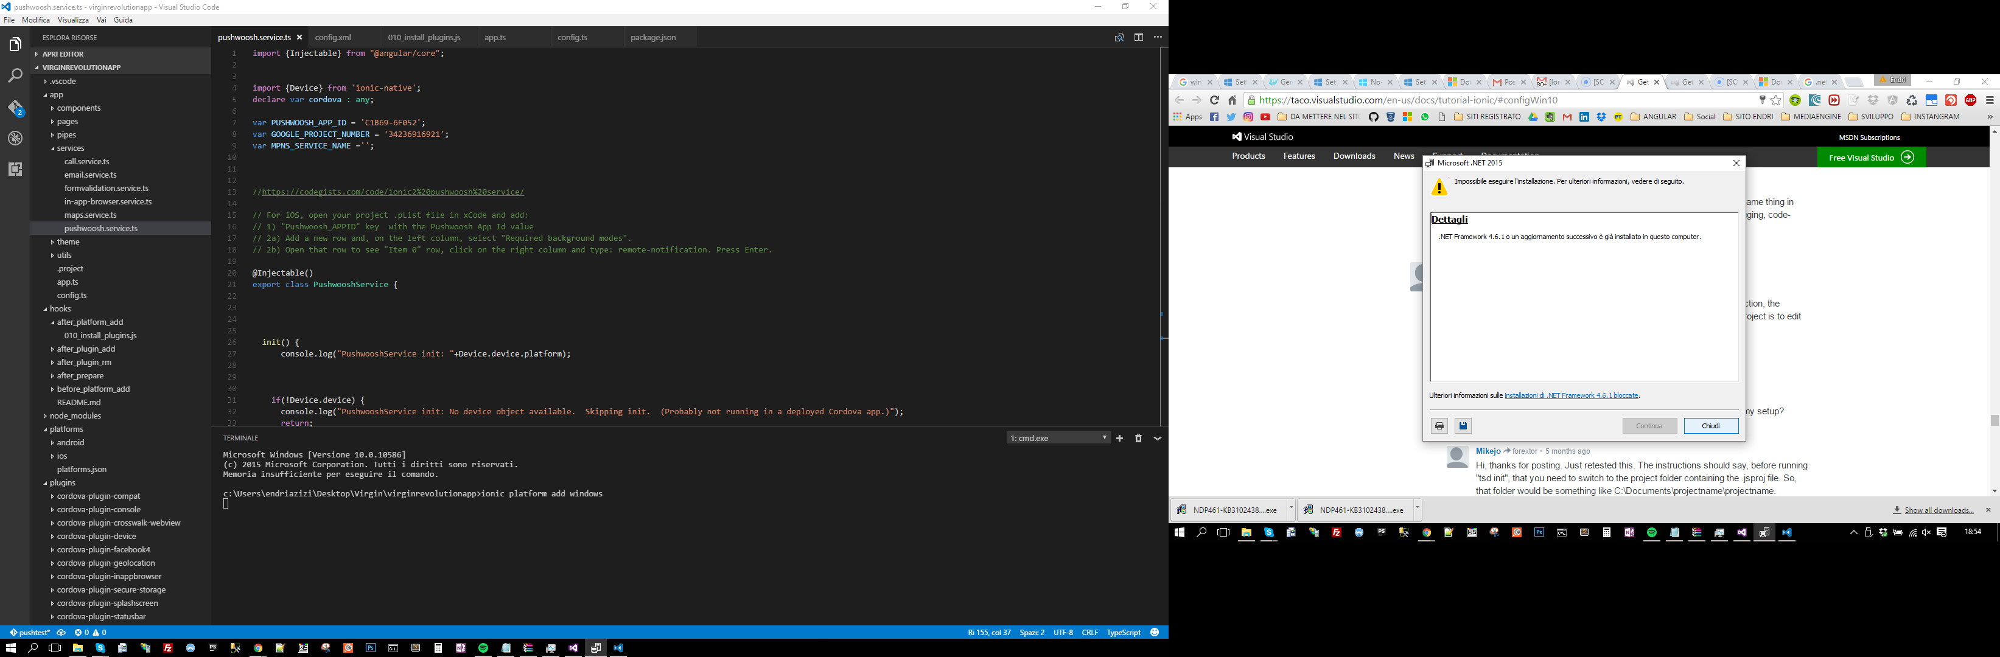
Task: Click the print icon in the .NET dialog
Action: (x=1439, y=425)
